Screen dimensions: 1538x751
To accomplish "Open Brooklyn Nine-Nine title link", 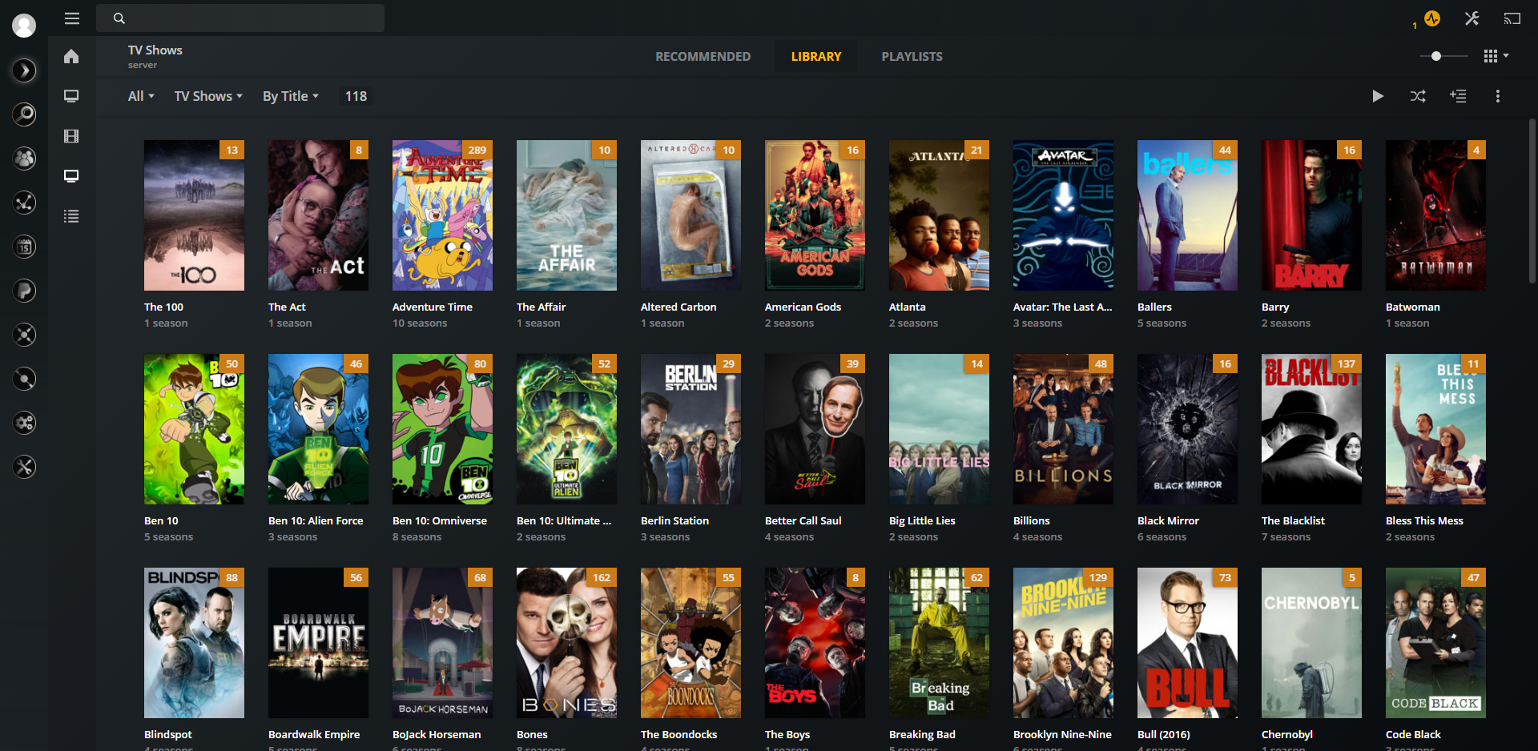I will click(x=1062, y=734).
